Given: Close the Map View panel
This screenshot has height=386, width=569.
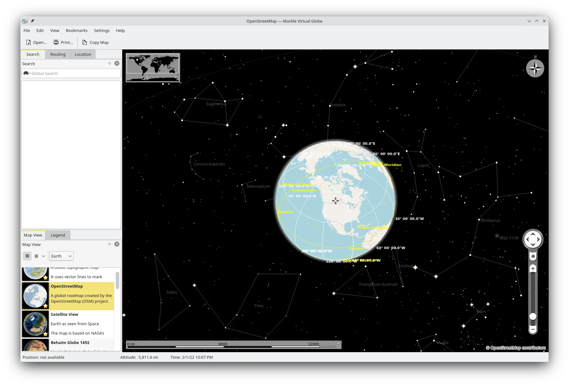Looking at the screenshot, I should tap(117, 244).
